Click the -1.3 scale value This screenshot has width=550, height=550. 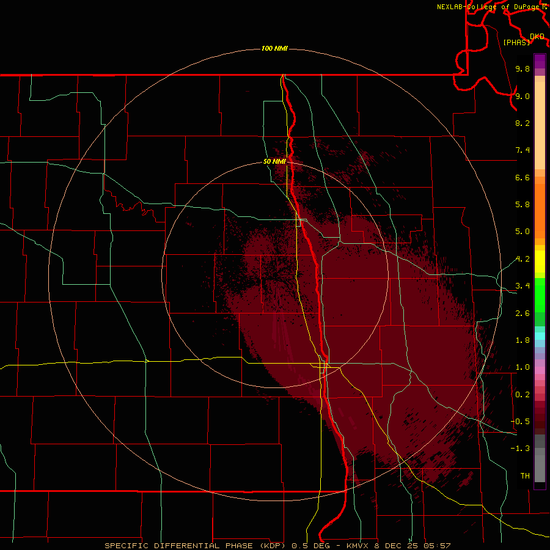point(520,449)
